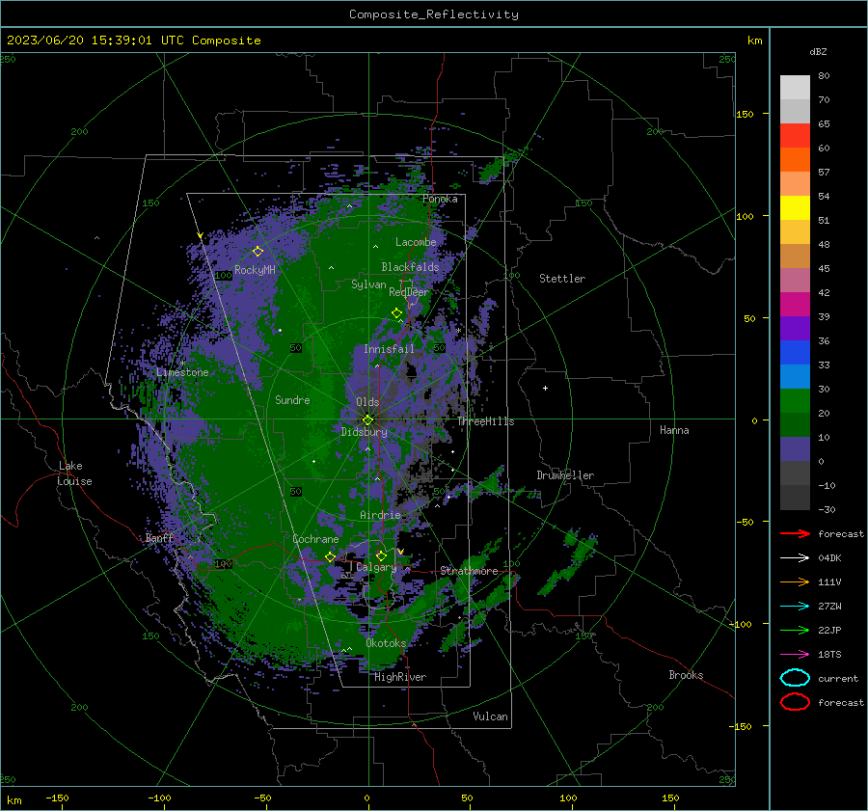Image resolution: width=868 pixels, height=811 pixels.
Task: Select the dark green 20-10 dBZ swatch
Action: (x=795, y=425)
